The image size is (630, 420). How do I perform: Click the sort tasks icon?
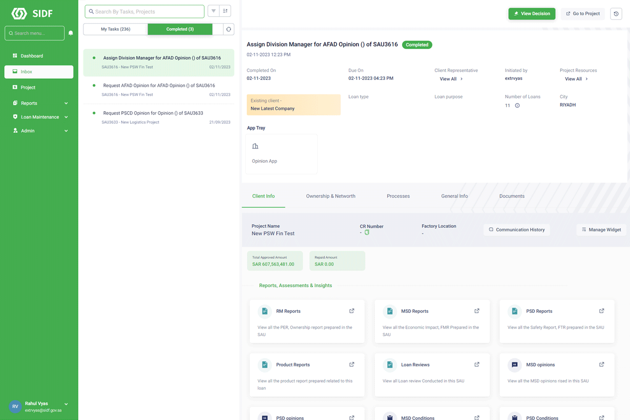click(225, 11)
